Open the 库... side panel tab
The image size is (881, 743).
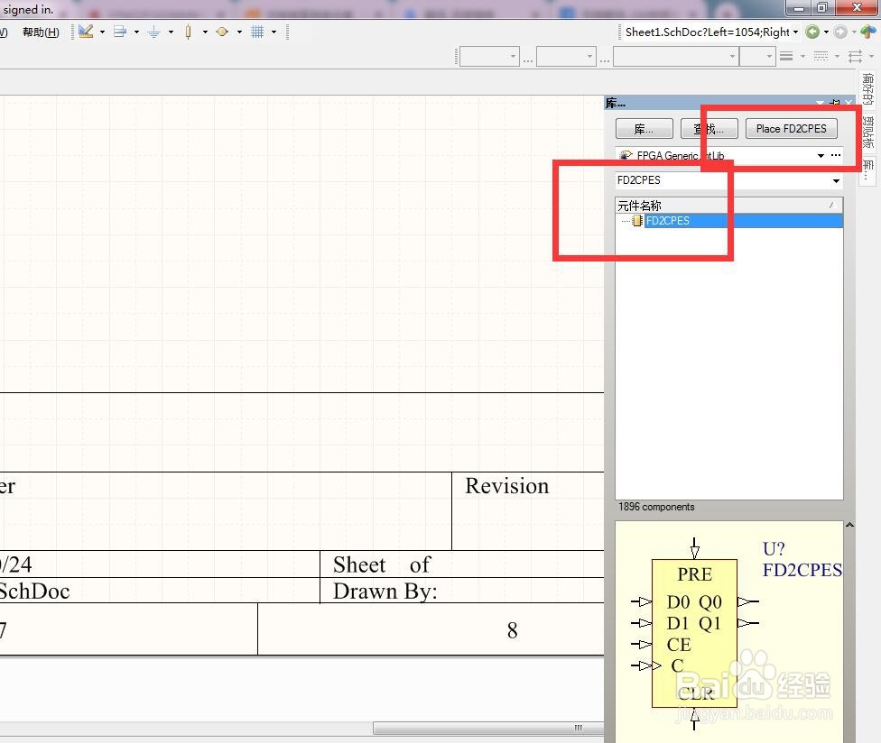coord(868,170)
